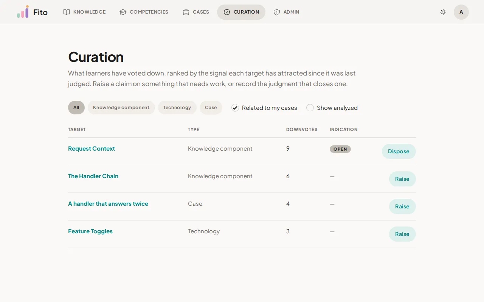The height and width of the screenshot is (302, 484).
Task: Open The Handler Chain target link
Action: pos(93,176)
